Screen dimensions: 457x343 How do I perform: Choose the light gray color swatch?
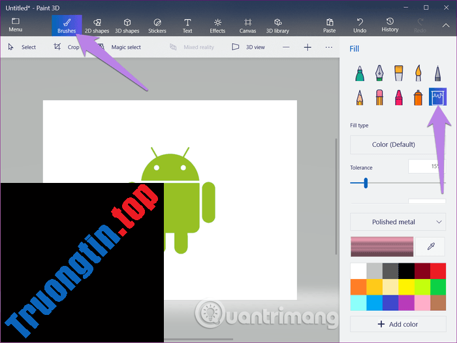pyautogui.click(x=374, y=271)
